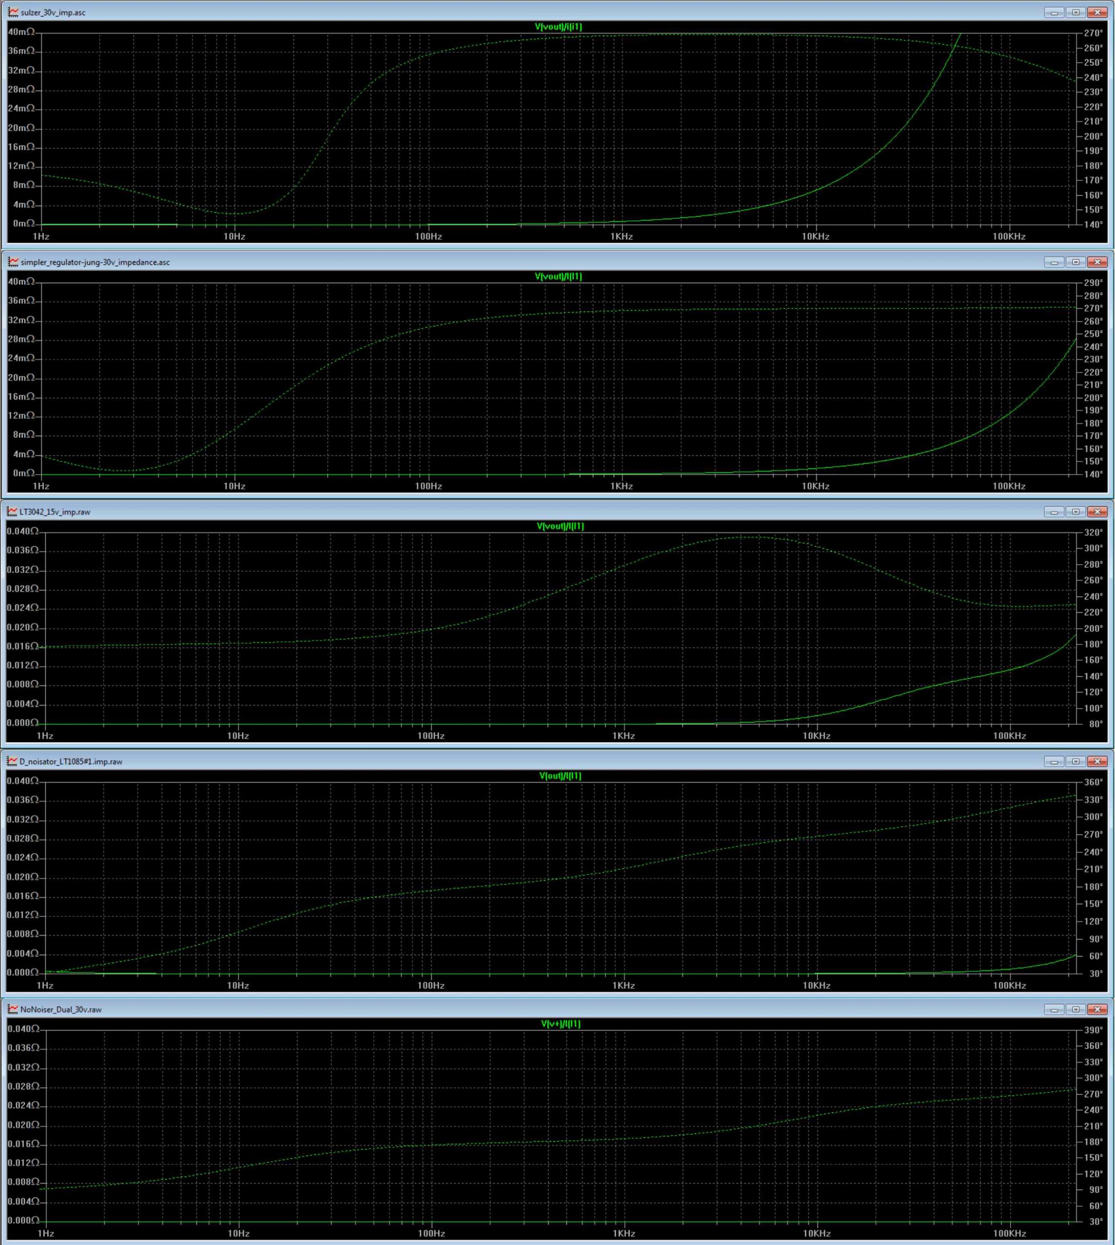Click the 320° phase label in LT3042 window
This screenshot has height=1245, width=1115.
1094,533
